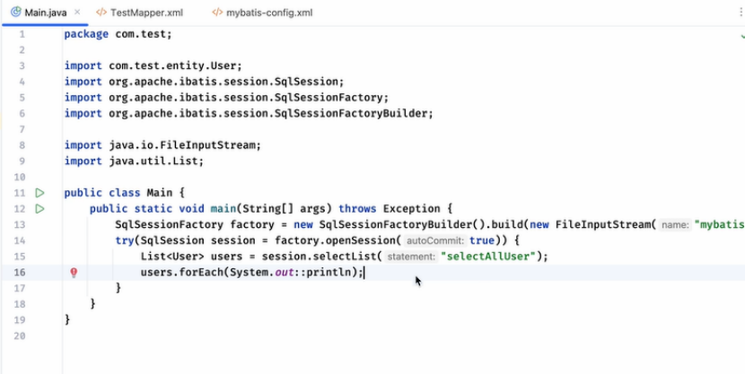Click the XML file icon on mybatis-config.xml tab
The image size is (745, 374).
click(x=217, y=13)
